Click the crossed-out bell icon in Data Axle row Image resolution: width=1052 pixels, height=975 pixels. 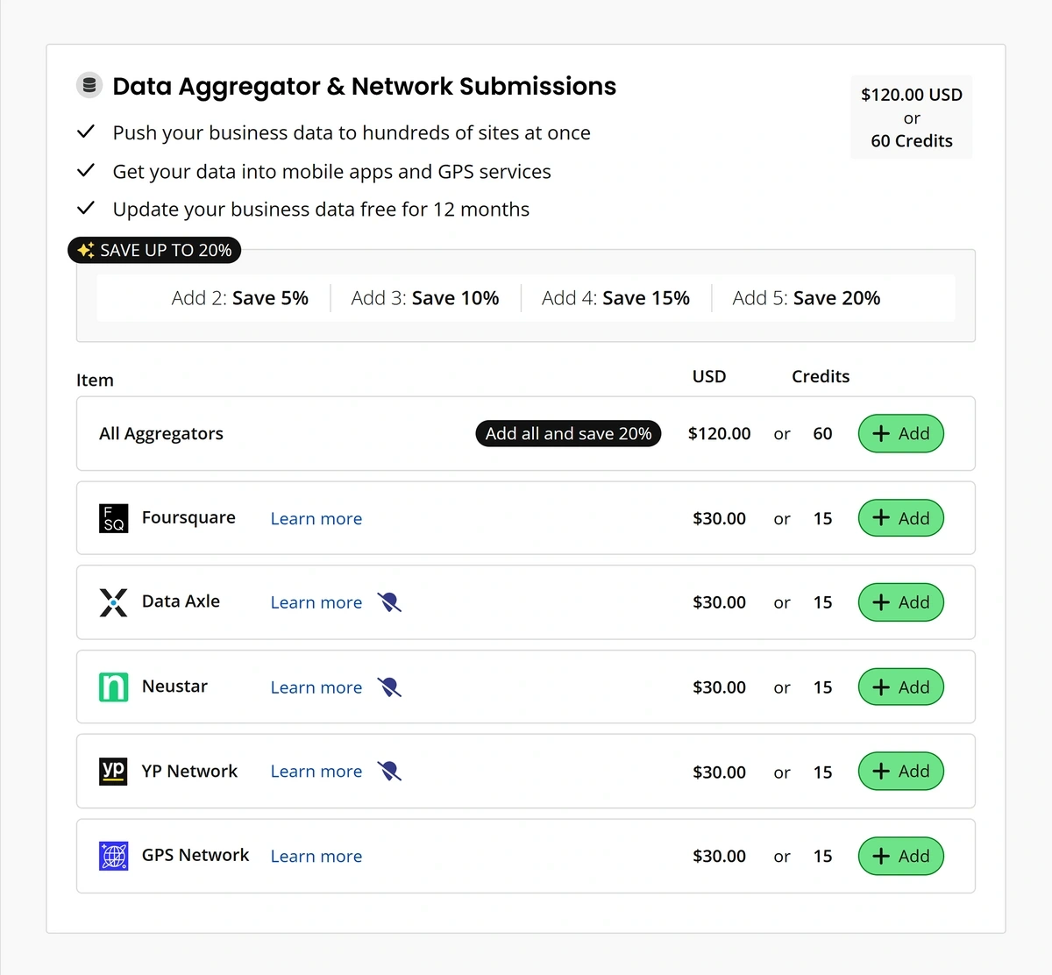[389, 602]
